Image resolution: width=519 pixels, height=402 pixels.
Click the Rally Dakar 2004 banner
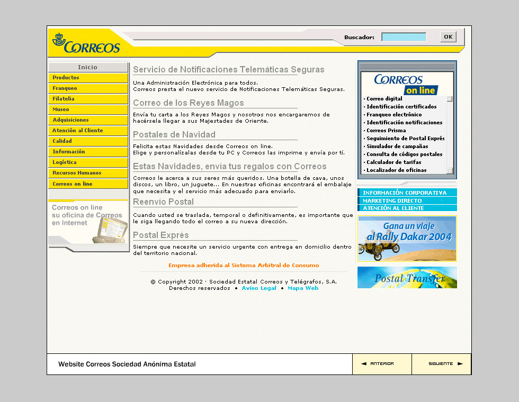point(407,239)
